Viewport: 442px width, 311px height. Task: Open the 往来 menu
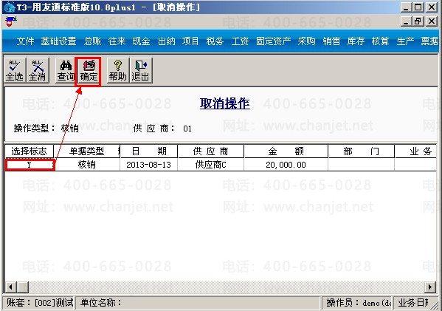coord(117,41)
